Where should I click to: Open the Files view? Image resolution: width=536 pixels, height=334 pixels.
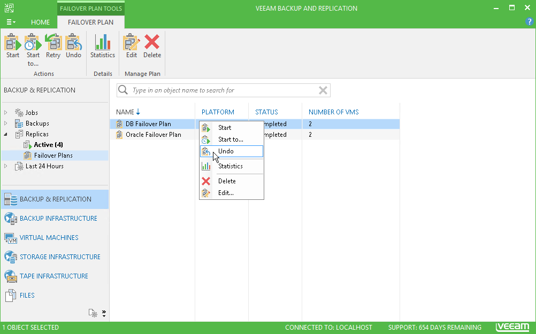tap(55, 296)
